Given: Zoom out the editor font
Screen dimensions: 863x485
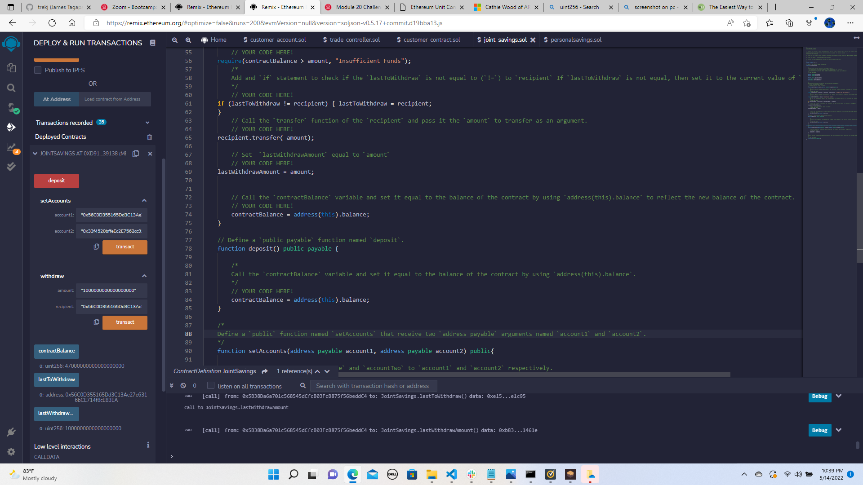Looking at the screenshot, I should point(175,40).
